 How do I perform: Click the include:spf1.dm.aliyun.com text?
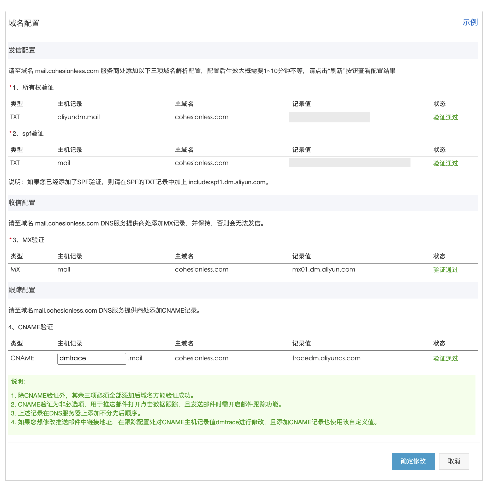[227, 182]
